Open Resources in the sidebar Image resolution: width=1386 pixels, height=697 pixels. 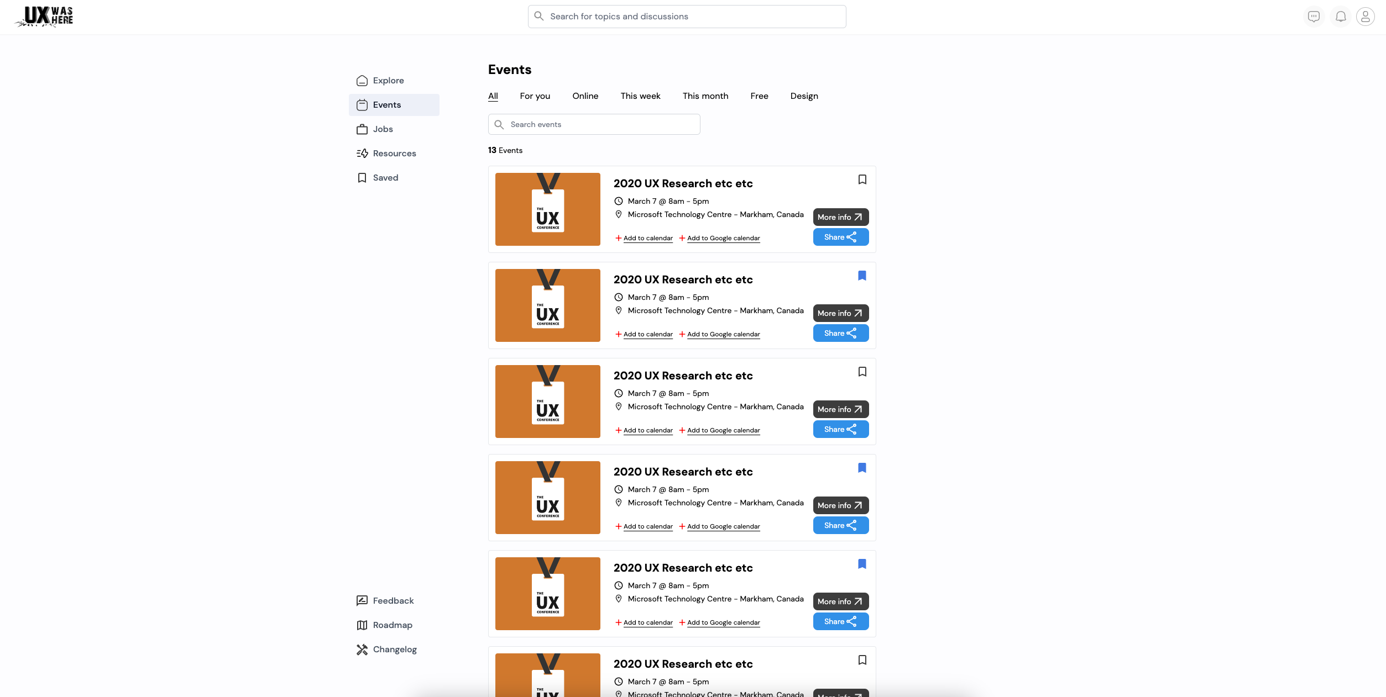(x=394, y=154)
